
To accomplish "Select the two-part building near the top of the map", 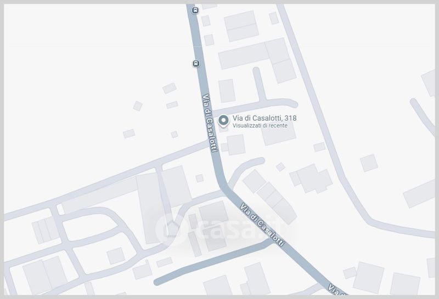I will coord(241,26).
